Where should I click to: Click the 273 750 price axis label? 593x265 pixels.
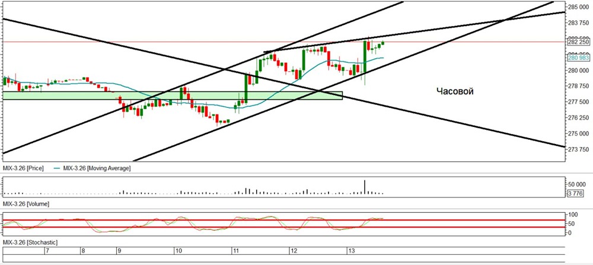pyautogui.click(x=578, y=149)
